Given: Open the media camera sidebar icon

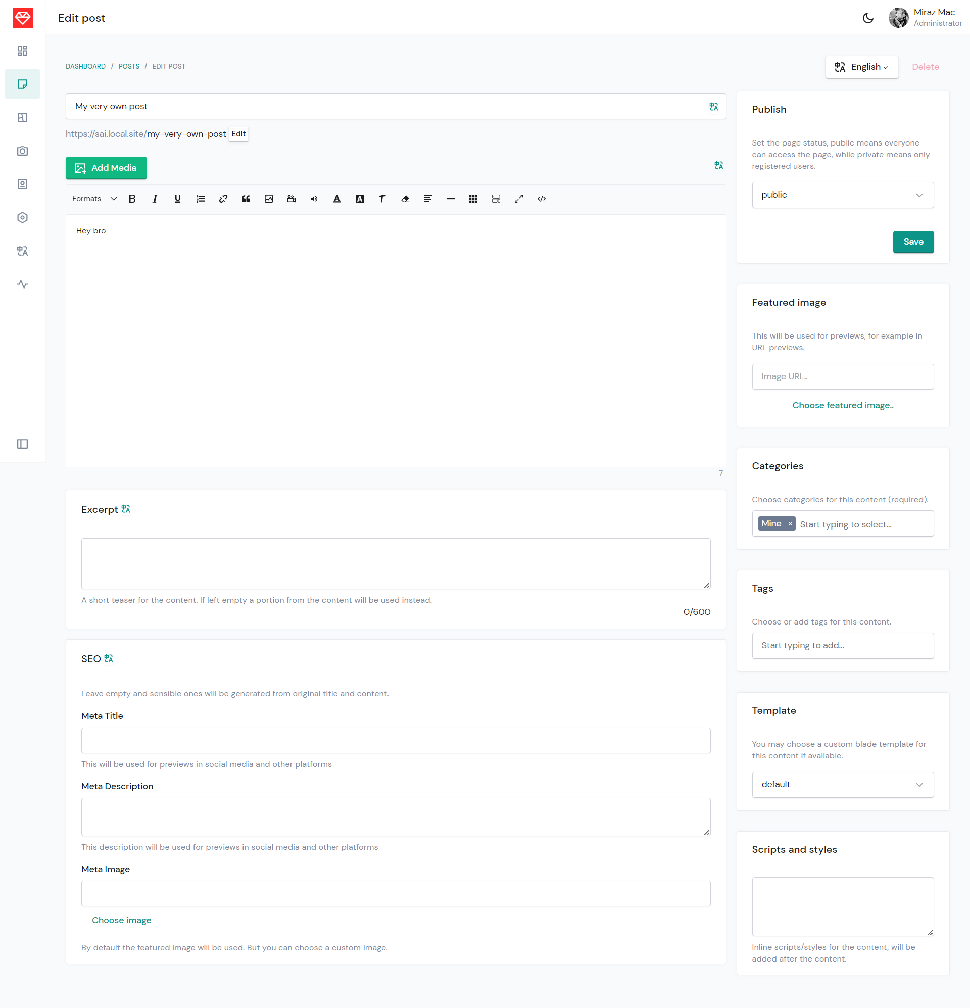Looking at the screenshot, I should pyautogui.click(x=23, y=151).
